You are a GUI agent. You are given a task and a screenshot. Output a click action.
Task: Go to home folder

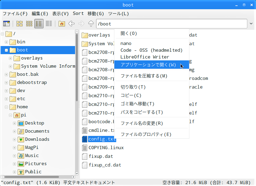[x=62, y=24]
